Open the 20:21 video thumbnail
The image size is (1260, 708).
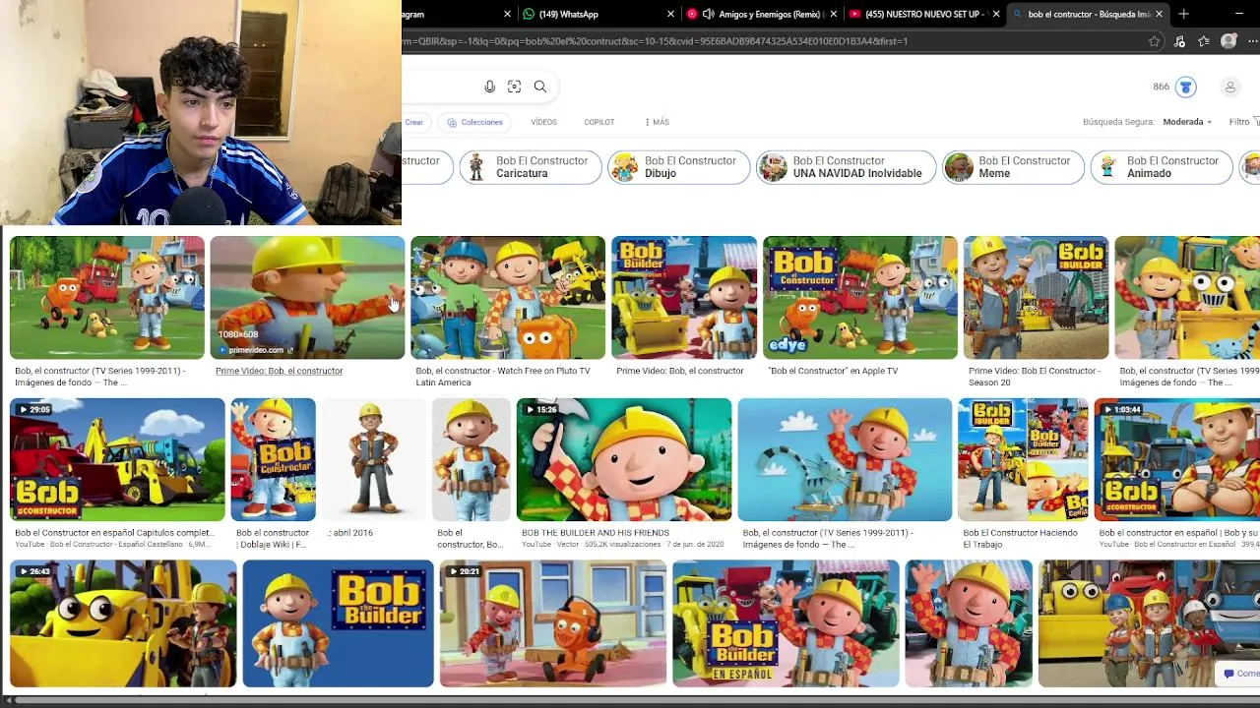click(553, 623)
